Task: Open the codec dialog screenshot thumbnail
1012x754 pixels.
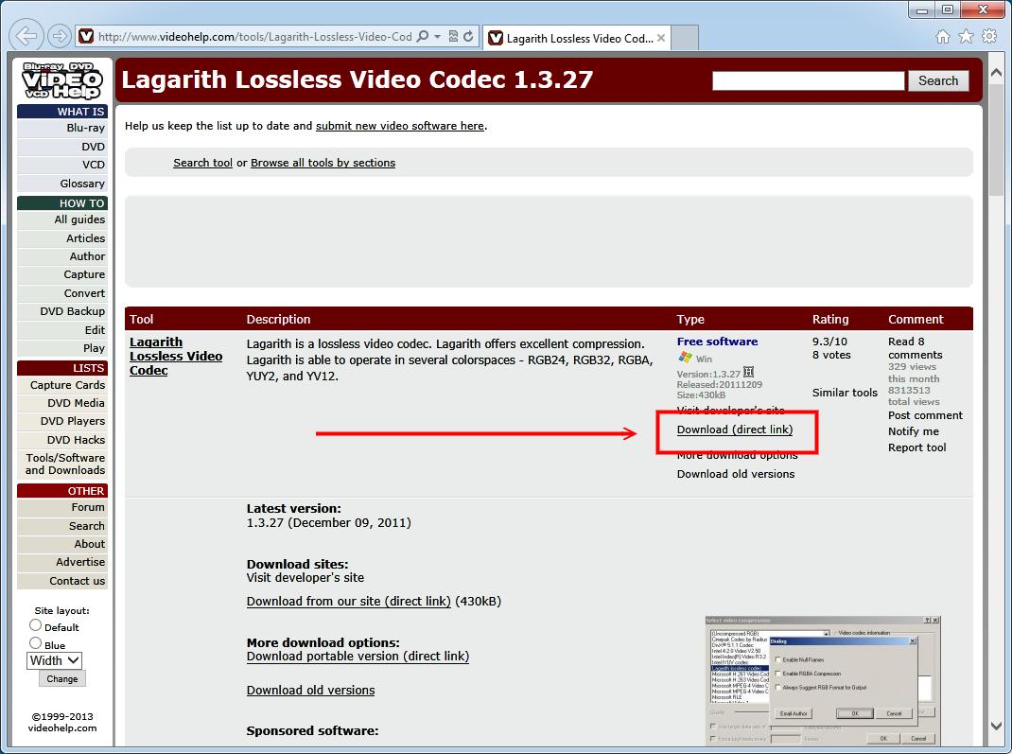Action: coord(823,681)
